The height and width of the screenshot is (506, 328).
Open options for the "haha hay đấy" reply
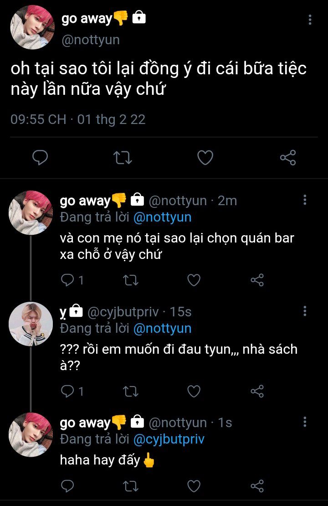(305, 422)
